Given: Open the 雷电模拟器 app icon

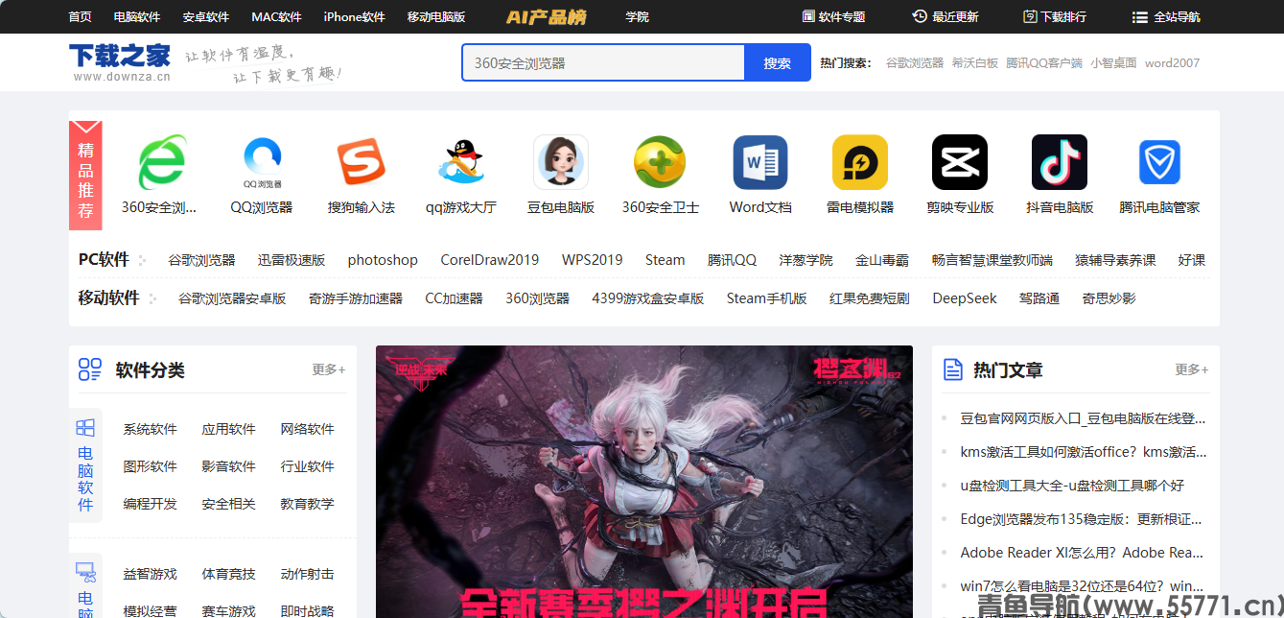Looking at the screenshot, I should tap(860, 162).
